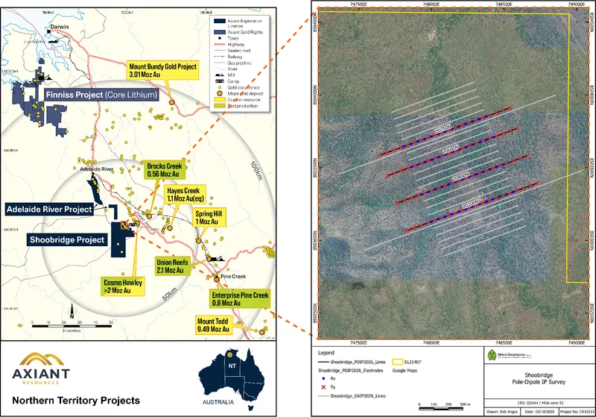Click the Mount Bundy Gold Project label
Viewport: 596px width, 417px height.
click(162, 70)
